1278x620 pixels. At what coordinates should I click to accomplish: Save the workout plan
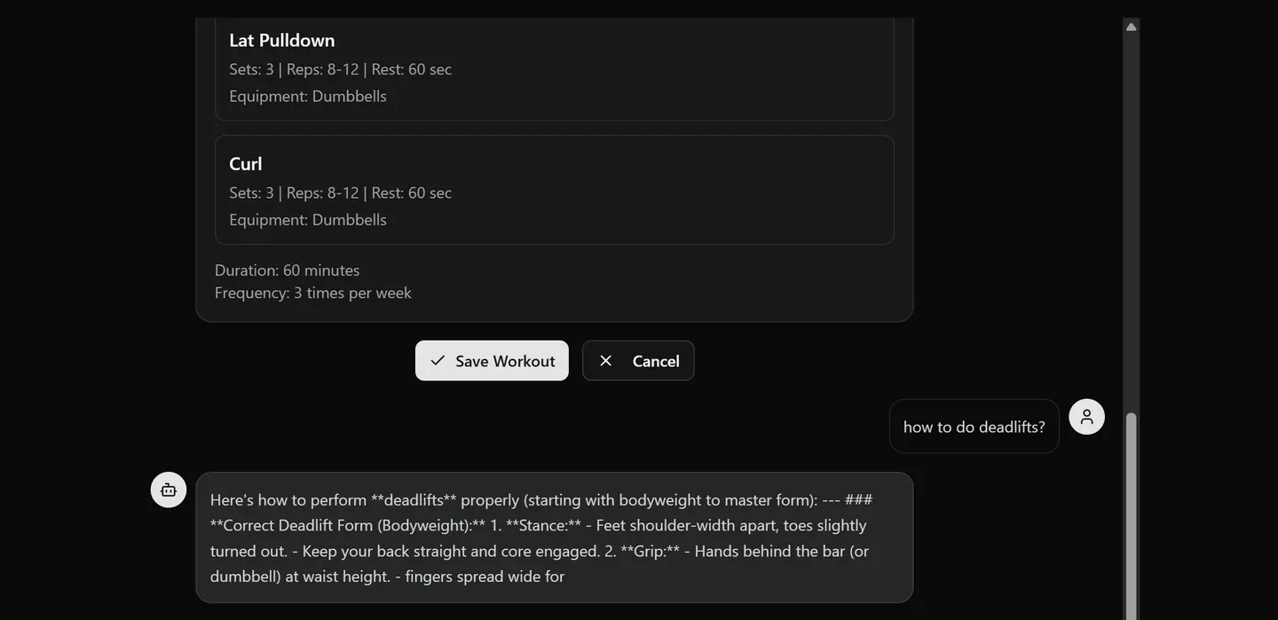(x=492, y=361)
